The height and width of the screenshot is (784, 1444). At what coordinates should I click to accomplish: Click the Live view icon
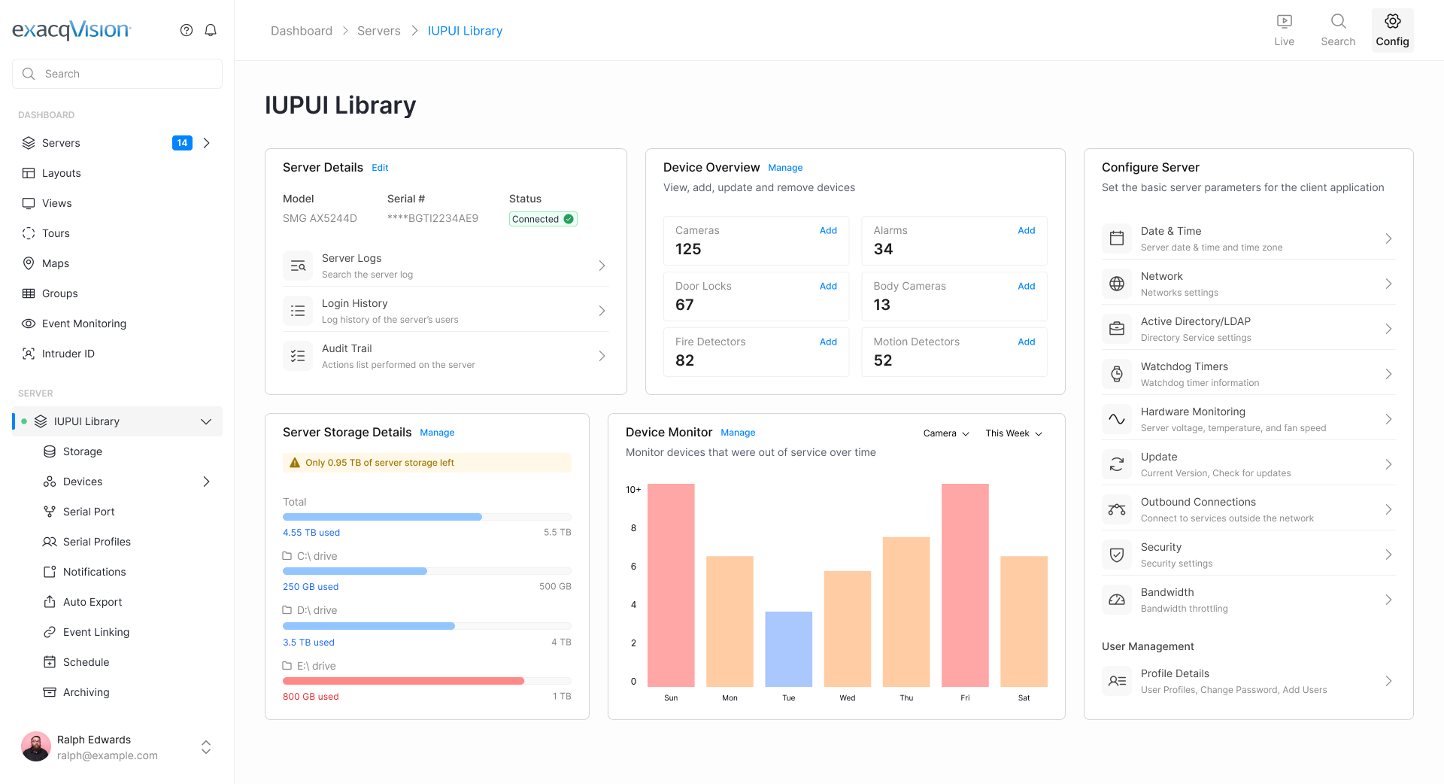1285,21
